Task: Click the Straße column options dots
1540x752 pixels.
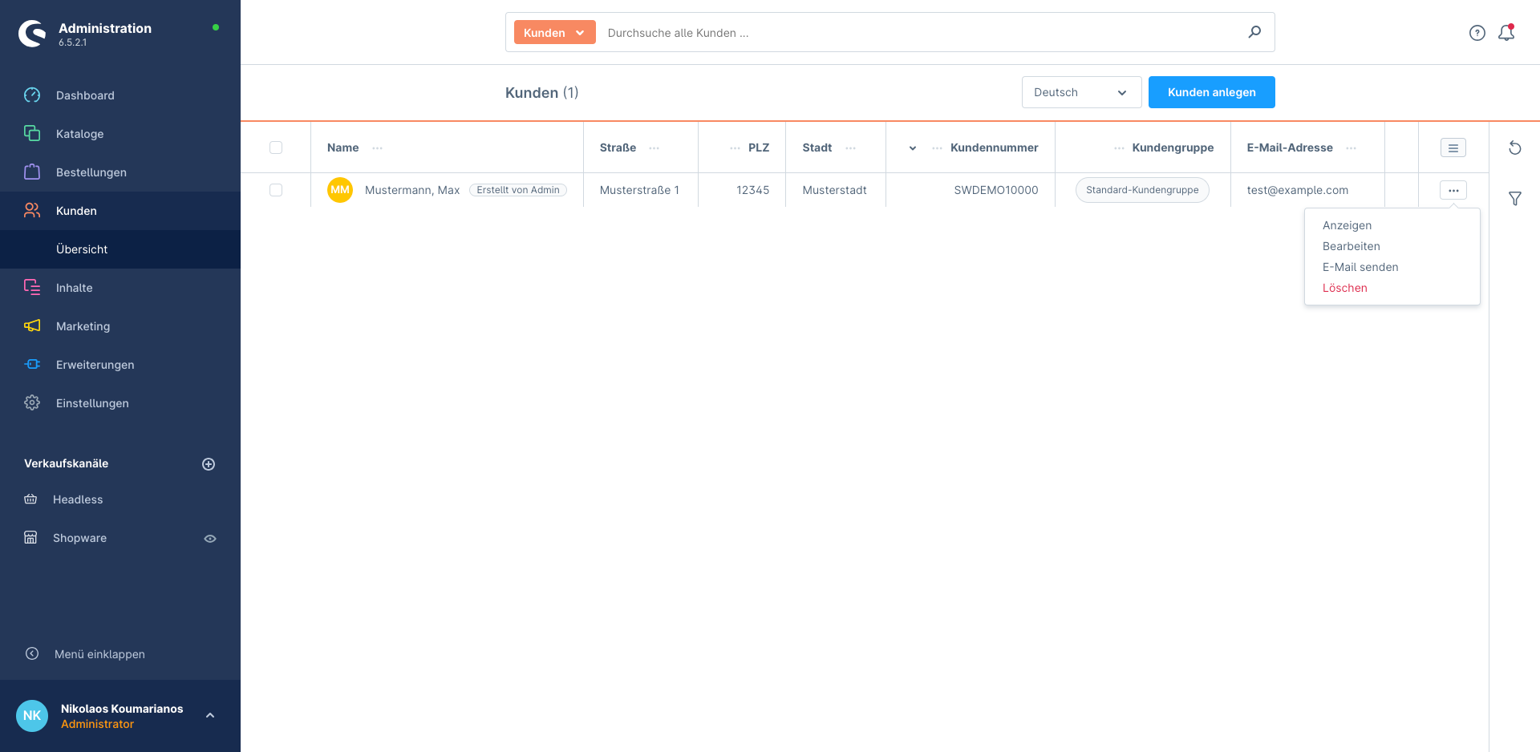Action: [x=654, y=148]
